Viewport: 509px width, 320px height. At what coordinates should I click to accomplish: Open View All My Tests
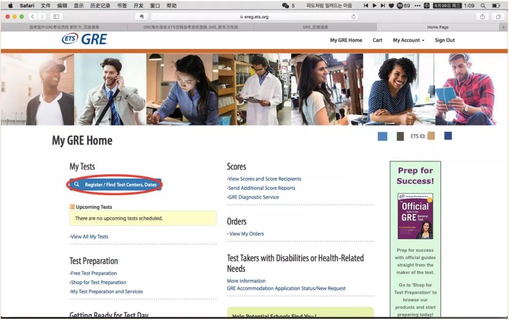(89, 237)
